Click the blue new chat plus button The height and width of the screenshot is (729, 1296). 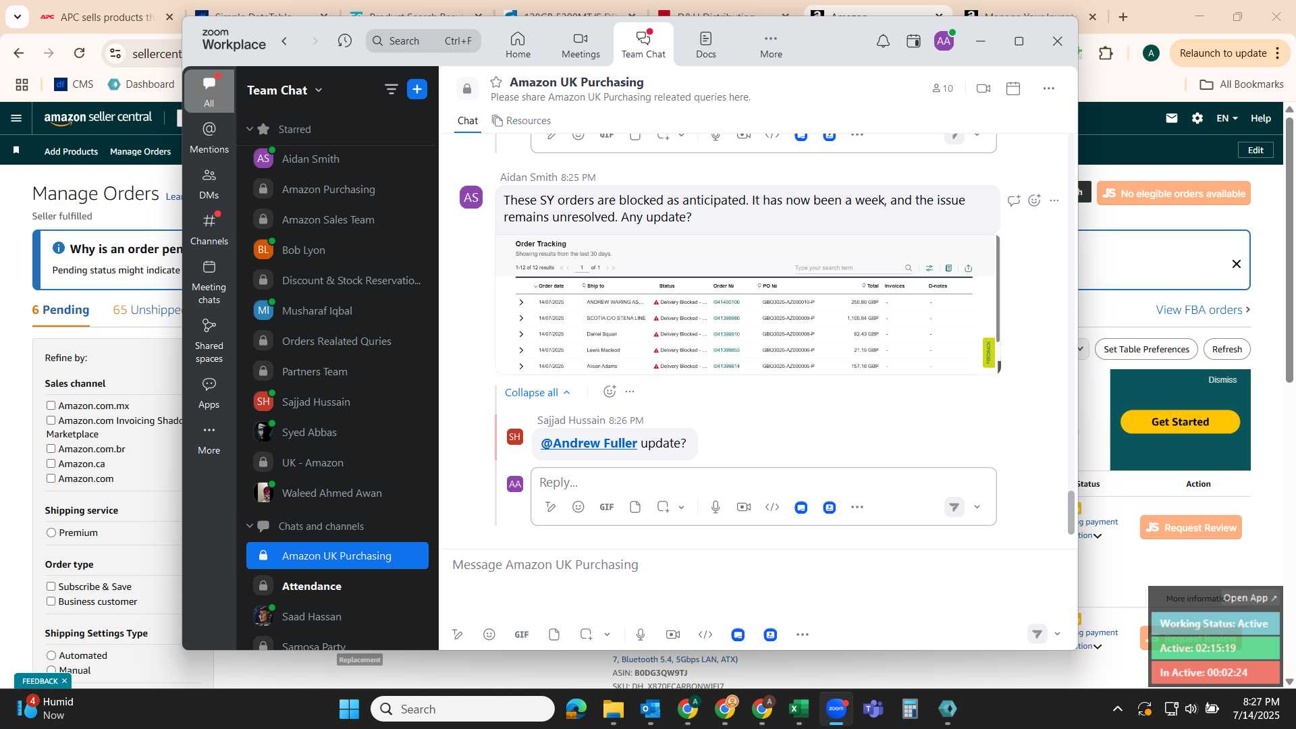point(417,89)
